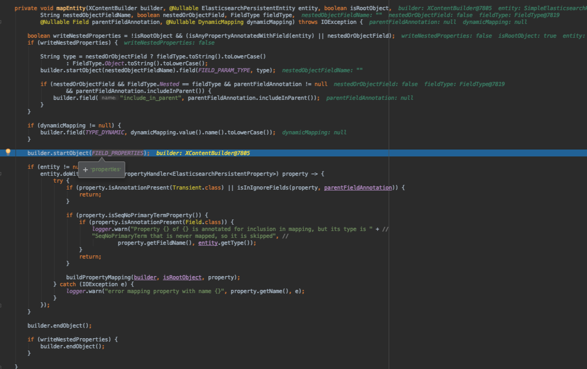Click fieldType: FieldType@7819 hint on FieldType.Nested line
Screen dimensions: 587x369
pyautogui.click(x=464, y=84)
